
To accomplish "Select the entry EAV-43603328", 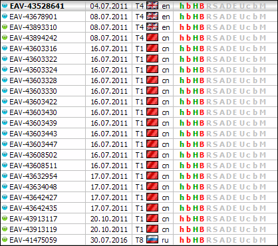I will click(33, 80).
